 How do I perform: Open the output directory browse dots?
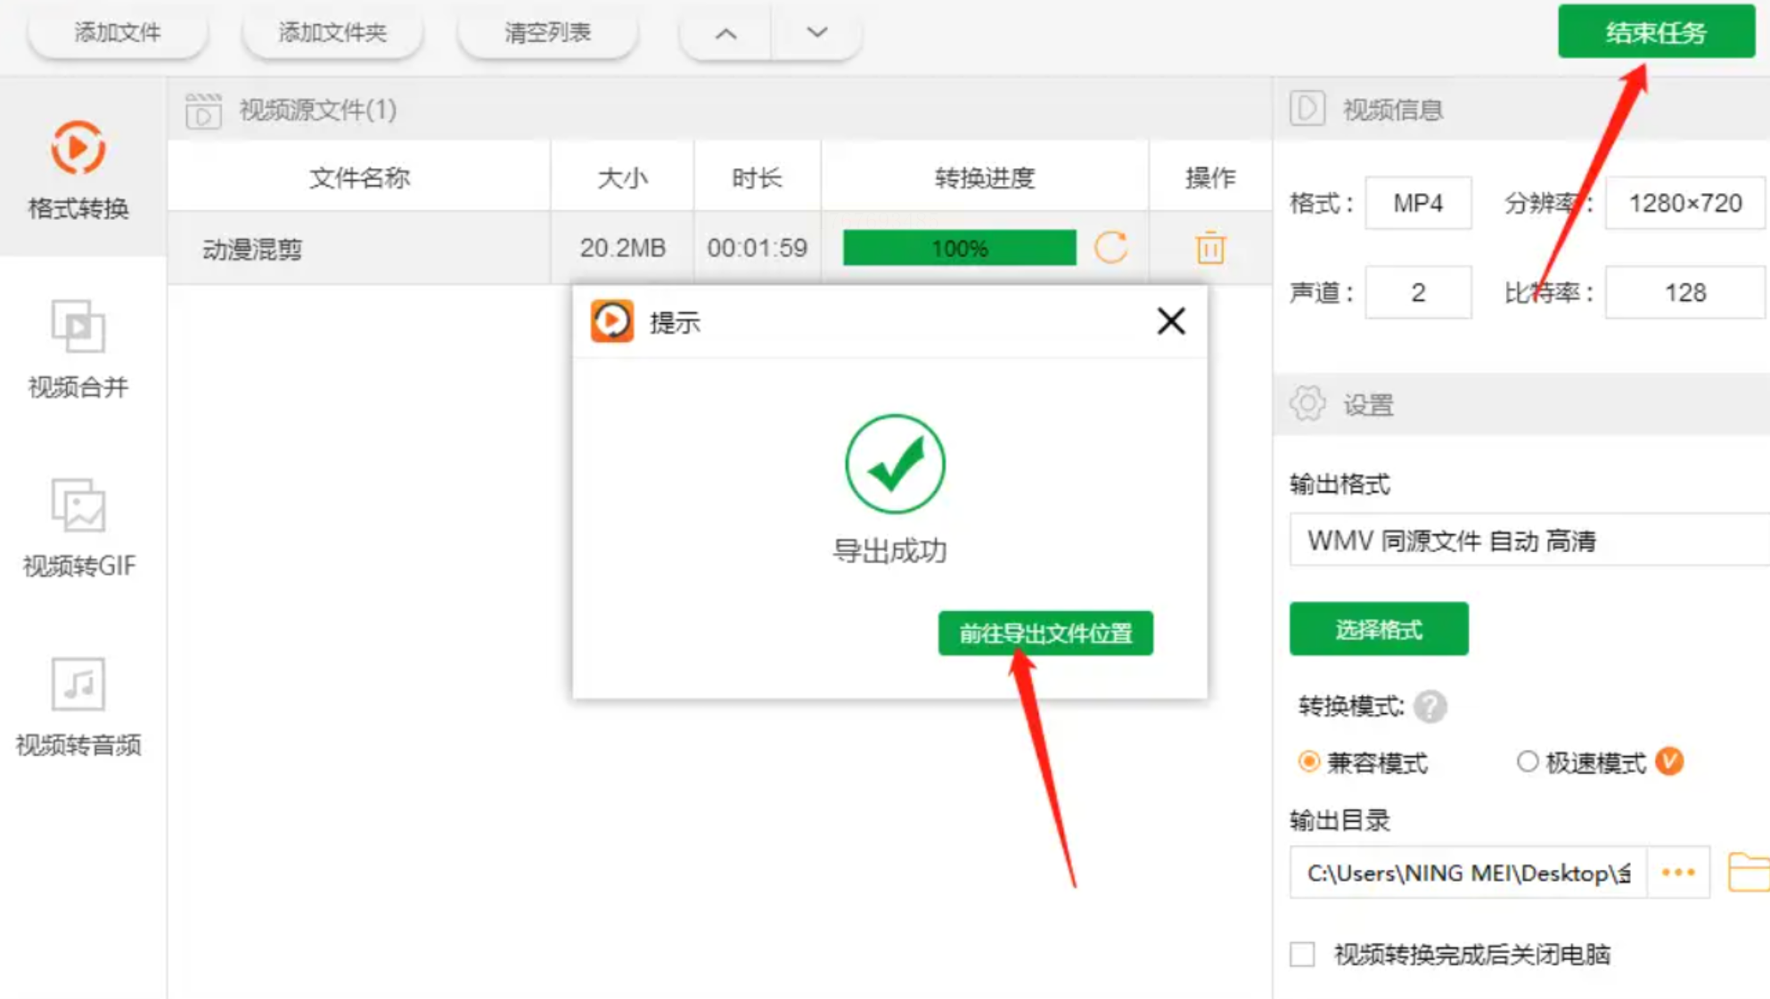coord(1678,873)
